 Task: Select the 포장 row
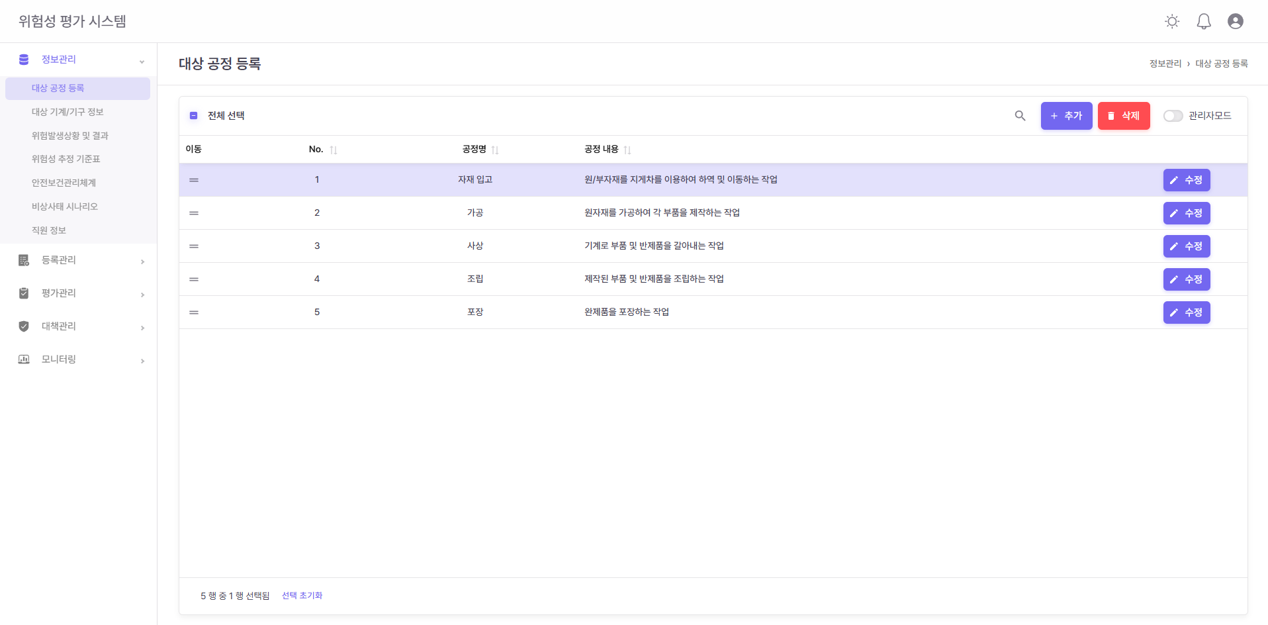coord(475,312)
